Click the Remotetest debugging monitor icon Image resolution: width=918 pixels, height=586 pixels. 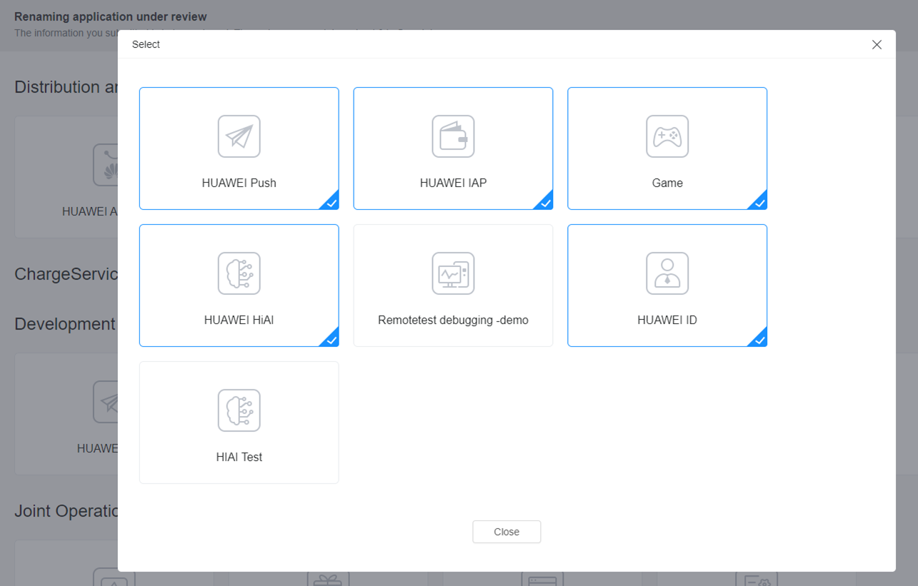(x=453, y=273)
